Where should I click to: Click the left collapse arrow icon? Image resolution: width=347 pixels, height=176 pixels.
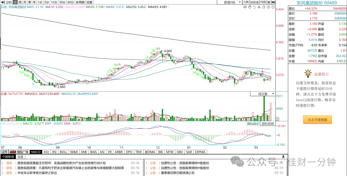coord(3,2)
